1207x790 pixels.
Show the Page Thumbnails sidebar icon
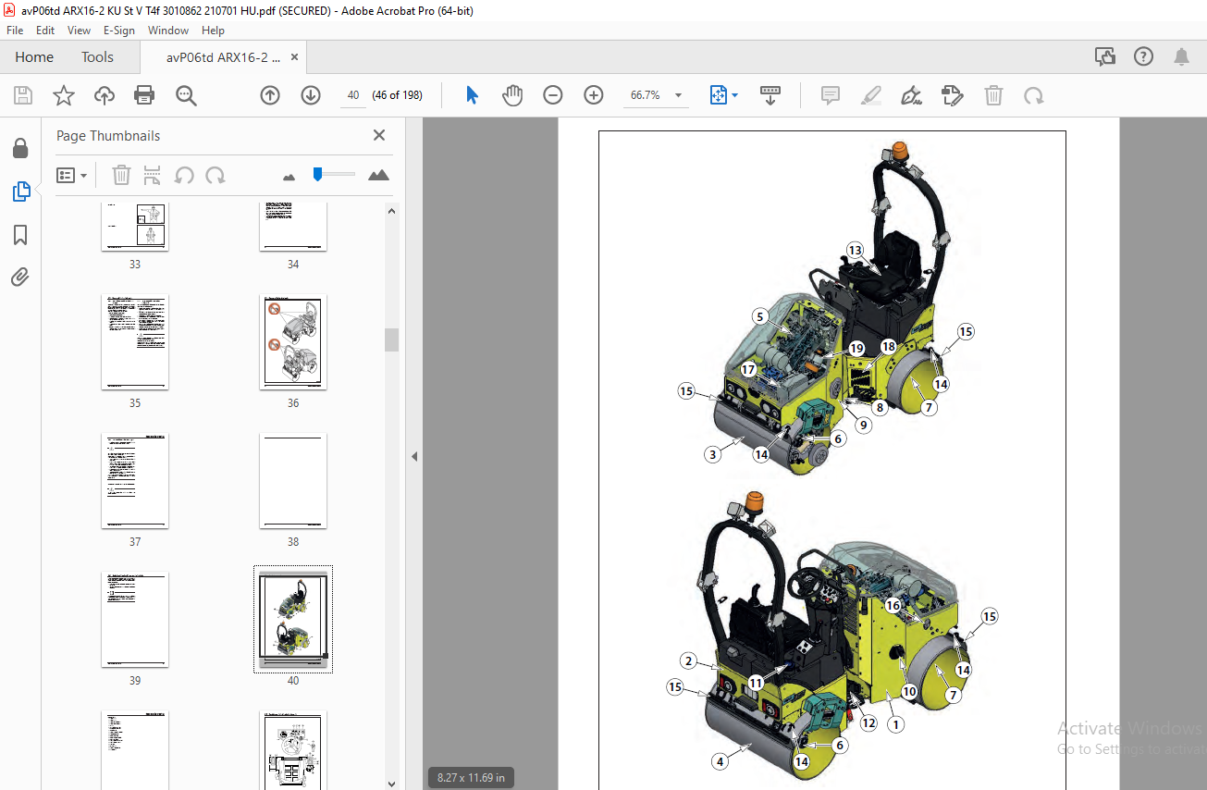pos(20,191)
